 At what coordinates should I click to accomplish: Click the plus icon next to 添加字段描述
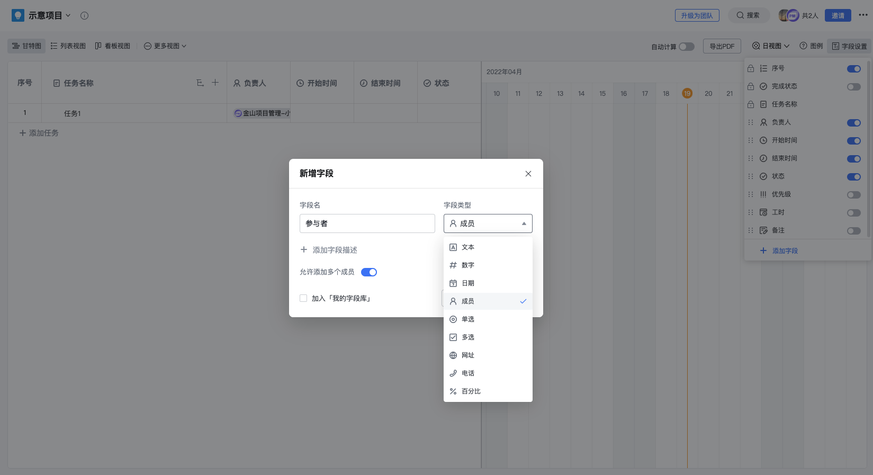click(x=304, y=249)
